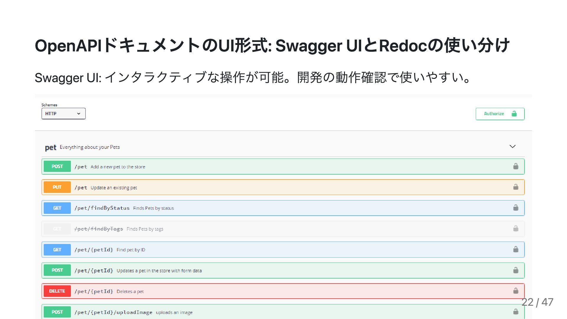The width and height of the screenshot is (567, 319).
Task: Click lock icon on uploadImage row
Action: [516, 312]
